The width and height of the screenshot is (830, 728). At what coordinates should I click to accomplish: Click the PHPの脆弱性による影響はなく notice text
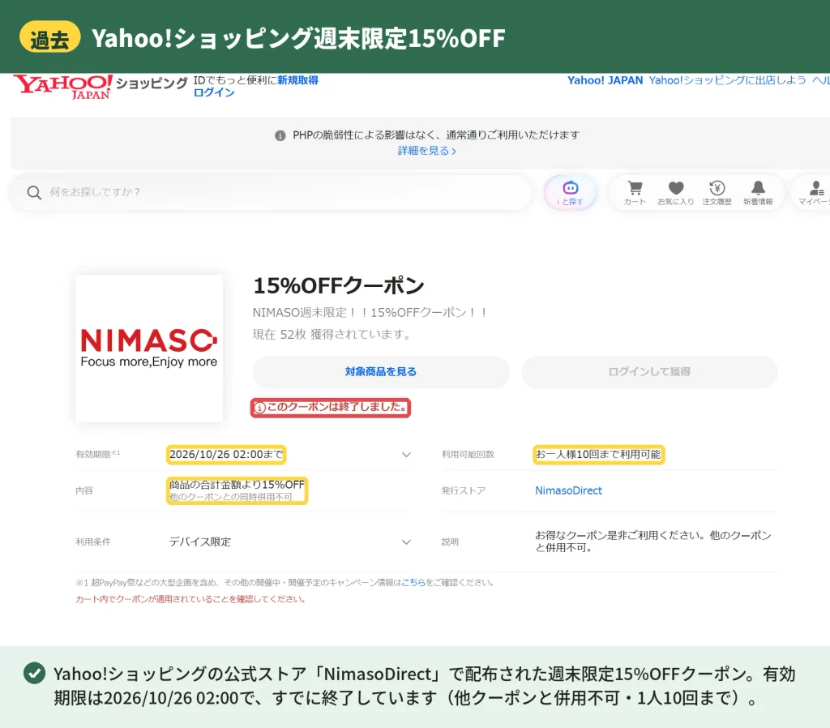[x=436, y=135]
